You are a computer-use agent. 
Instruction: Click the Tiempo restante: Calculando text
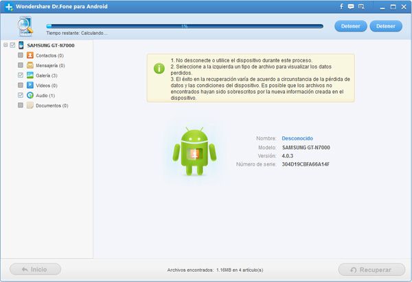pyautogui.click(x=77, y=34)
